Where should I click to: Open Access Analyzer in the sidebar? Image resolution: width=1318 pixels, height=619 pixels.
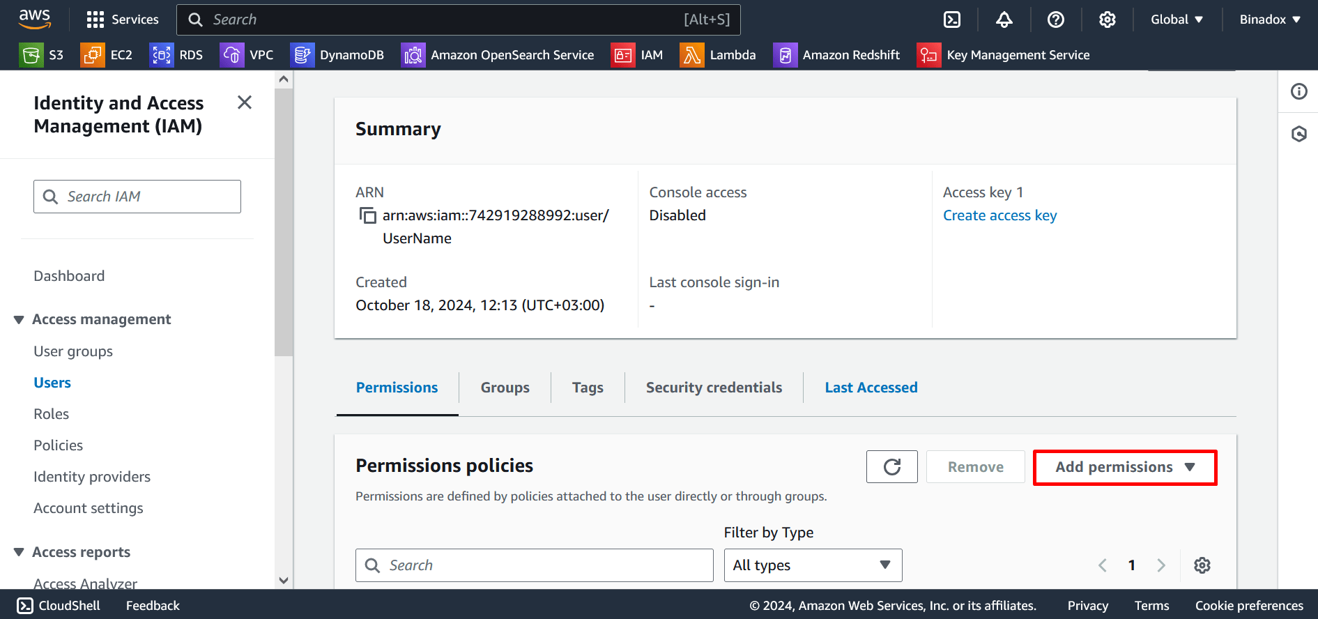[x=86, y=583]
